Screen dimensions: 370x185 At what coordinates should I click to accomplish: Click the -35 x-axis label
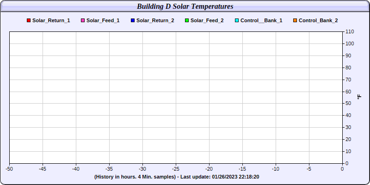(109, 169)
